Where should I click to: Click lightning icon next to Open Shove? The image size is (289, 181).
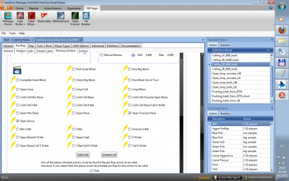pyautogui.click(x=13, y=121)
